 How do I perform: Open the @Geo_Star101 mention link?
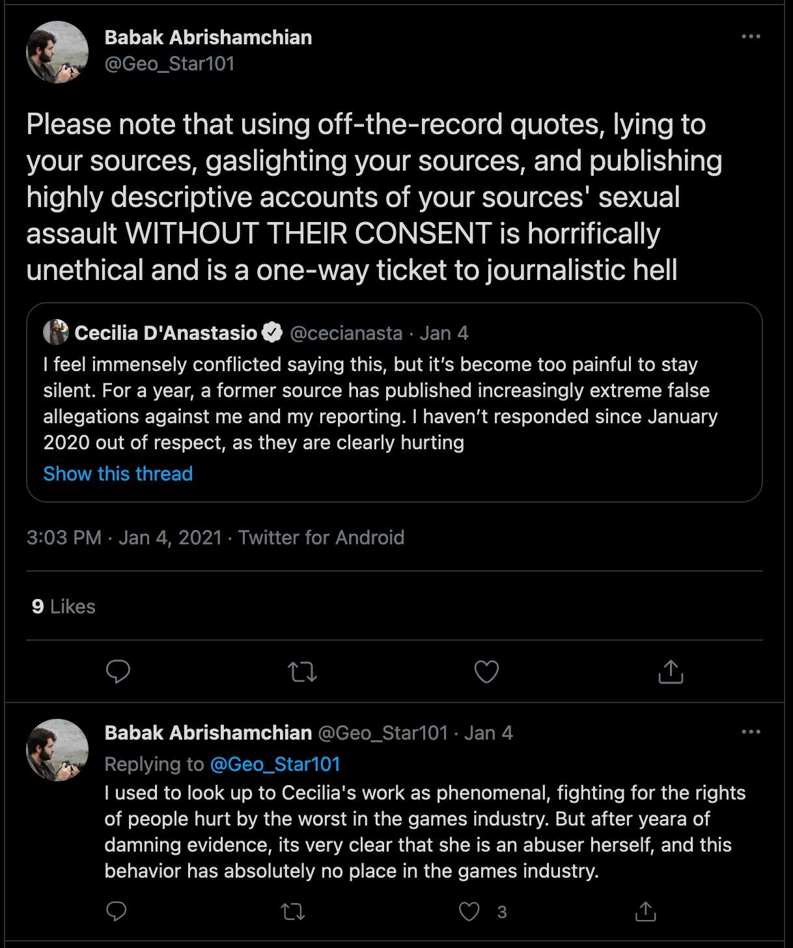[275, 764]
